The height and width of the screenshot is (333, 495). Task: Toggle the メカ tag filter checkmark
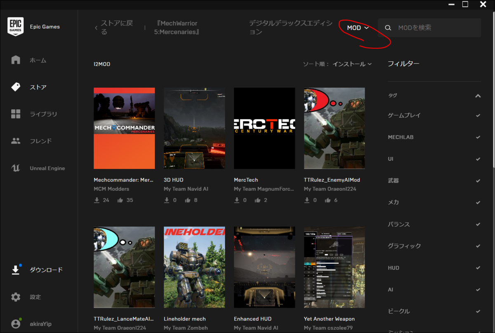coord(478,203)
